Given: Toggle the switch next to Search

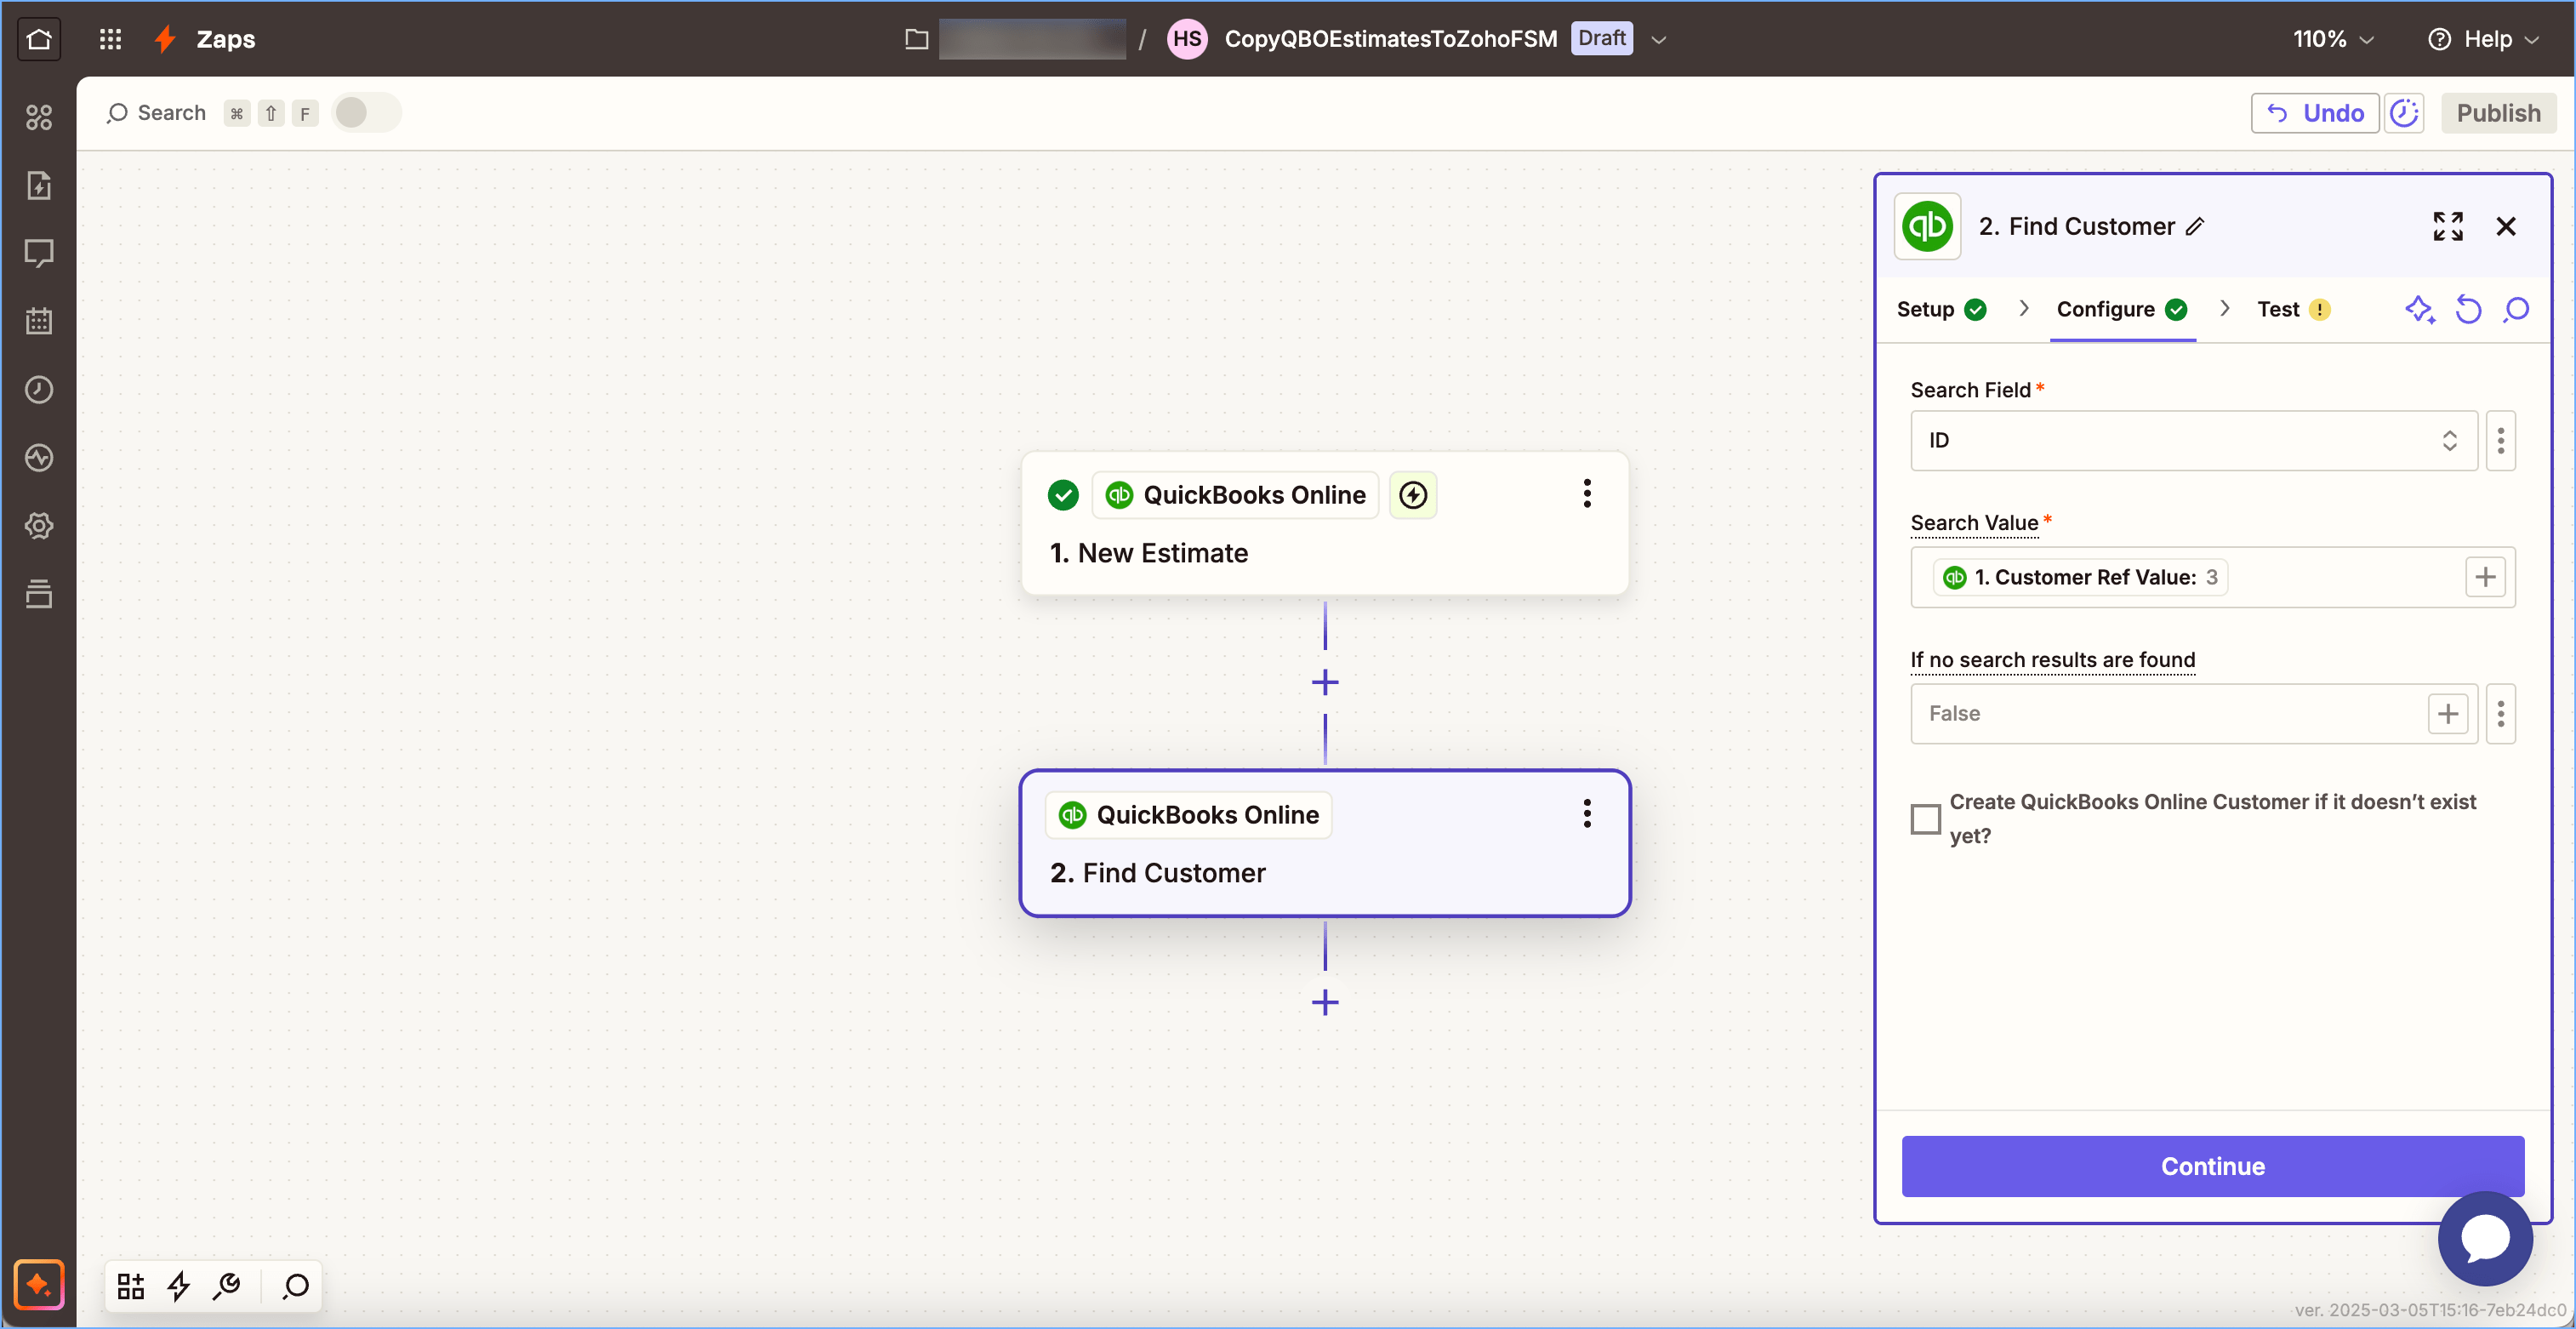Looking at the screenshot, I should click(365, 113).
